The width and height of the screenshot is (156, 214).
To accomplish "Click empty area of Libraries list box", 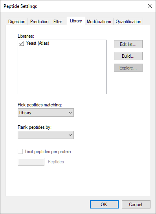I will (x=62, y=71).
